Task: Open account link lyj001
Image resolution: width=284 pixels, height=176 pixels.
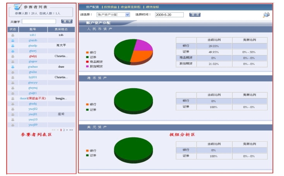Action: (x=33, y=77)
